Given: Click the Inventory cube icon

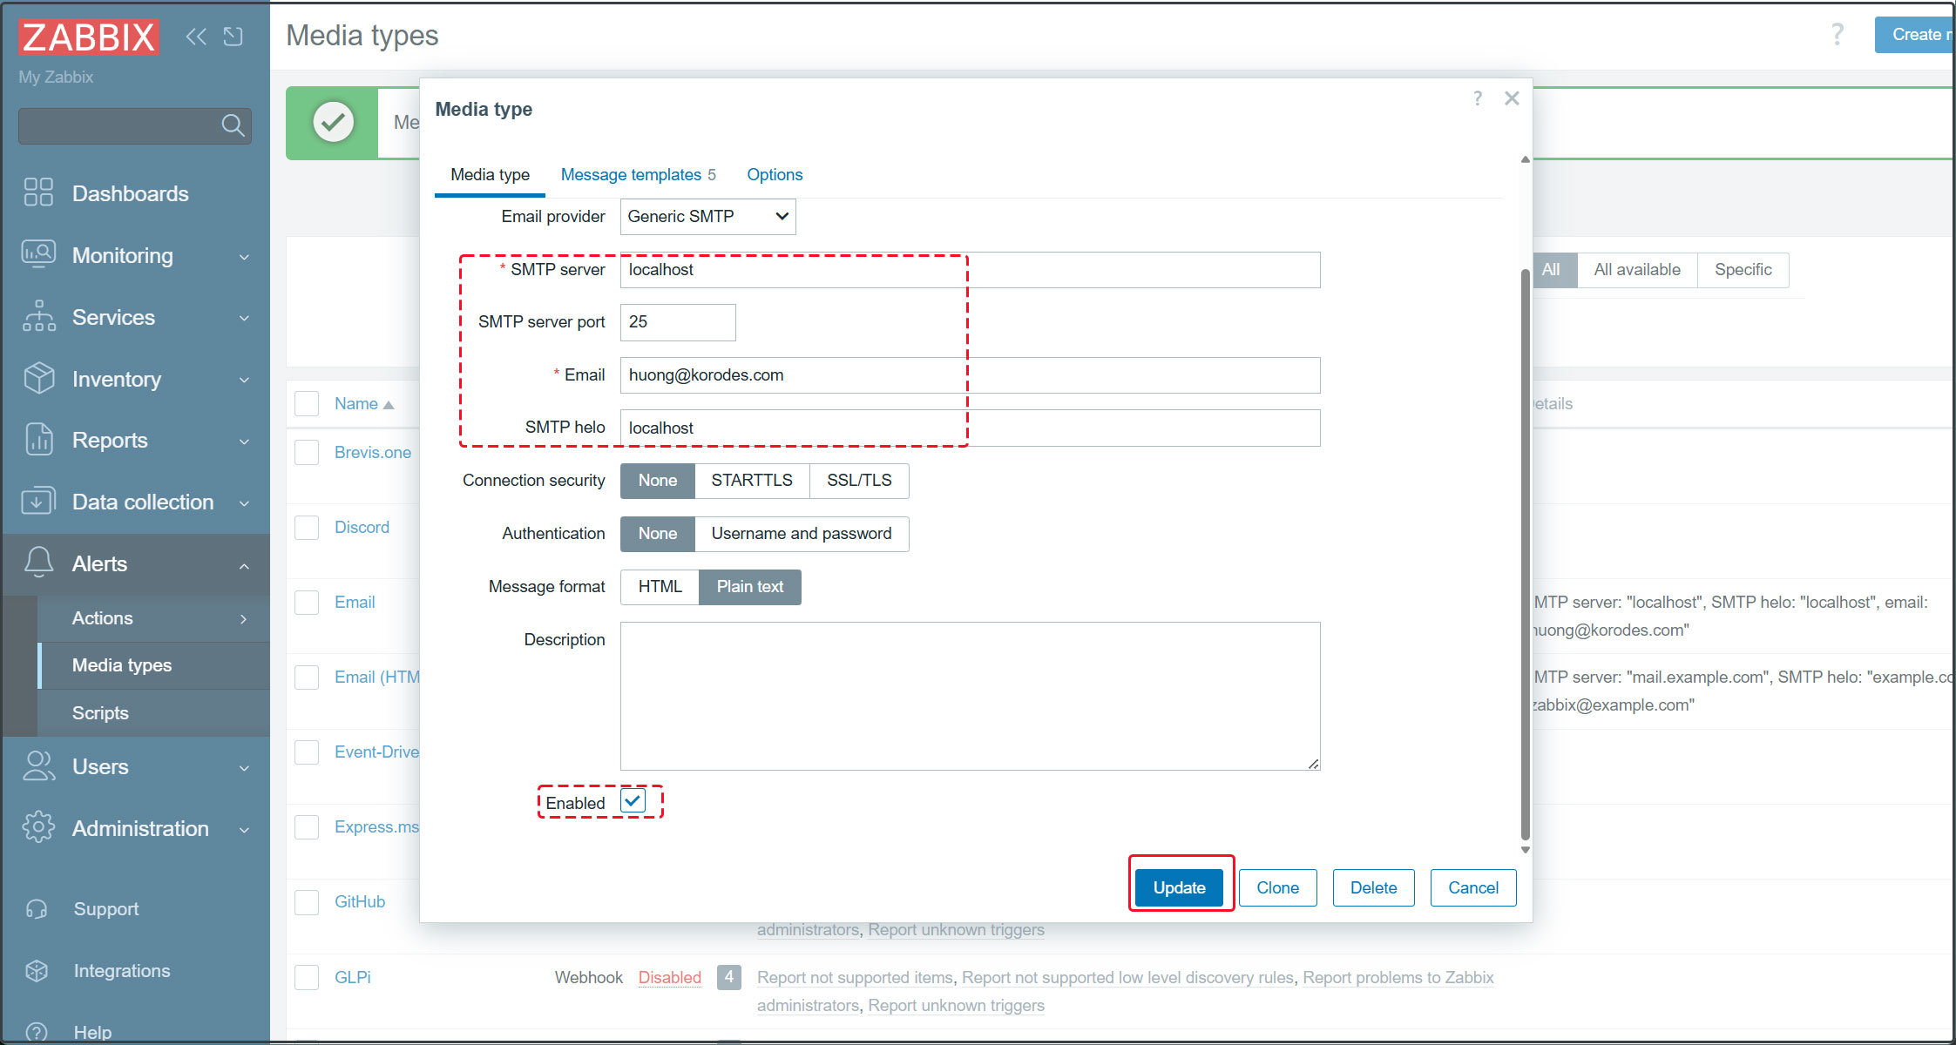Looking at the screenshot, I should [38, 378].
